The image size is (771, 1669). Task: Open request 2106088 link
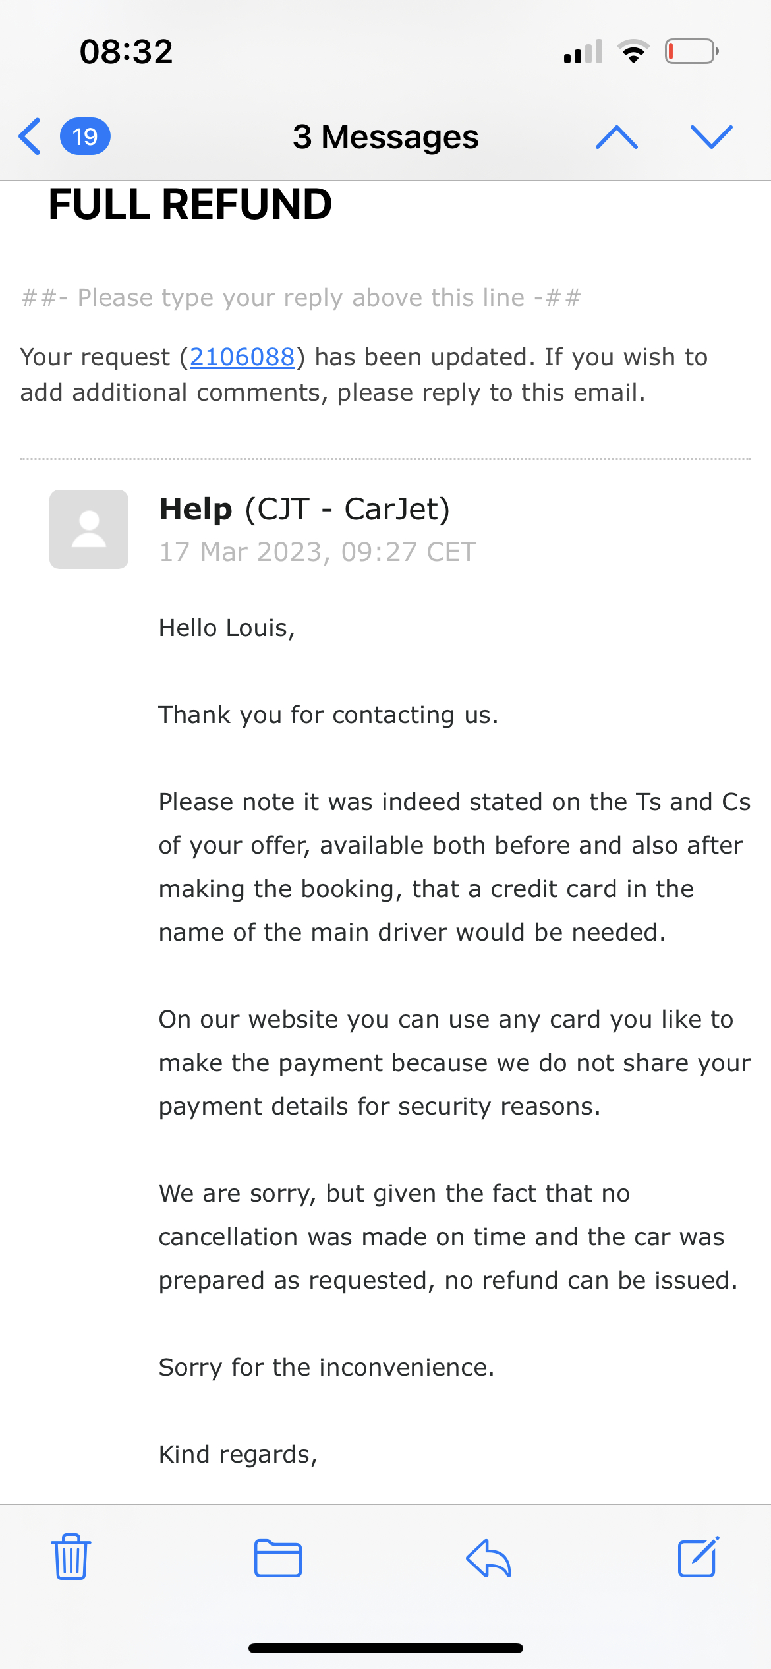[242, 357]
